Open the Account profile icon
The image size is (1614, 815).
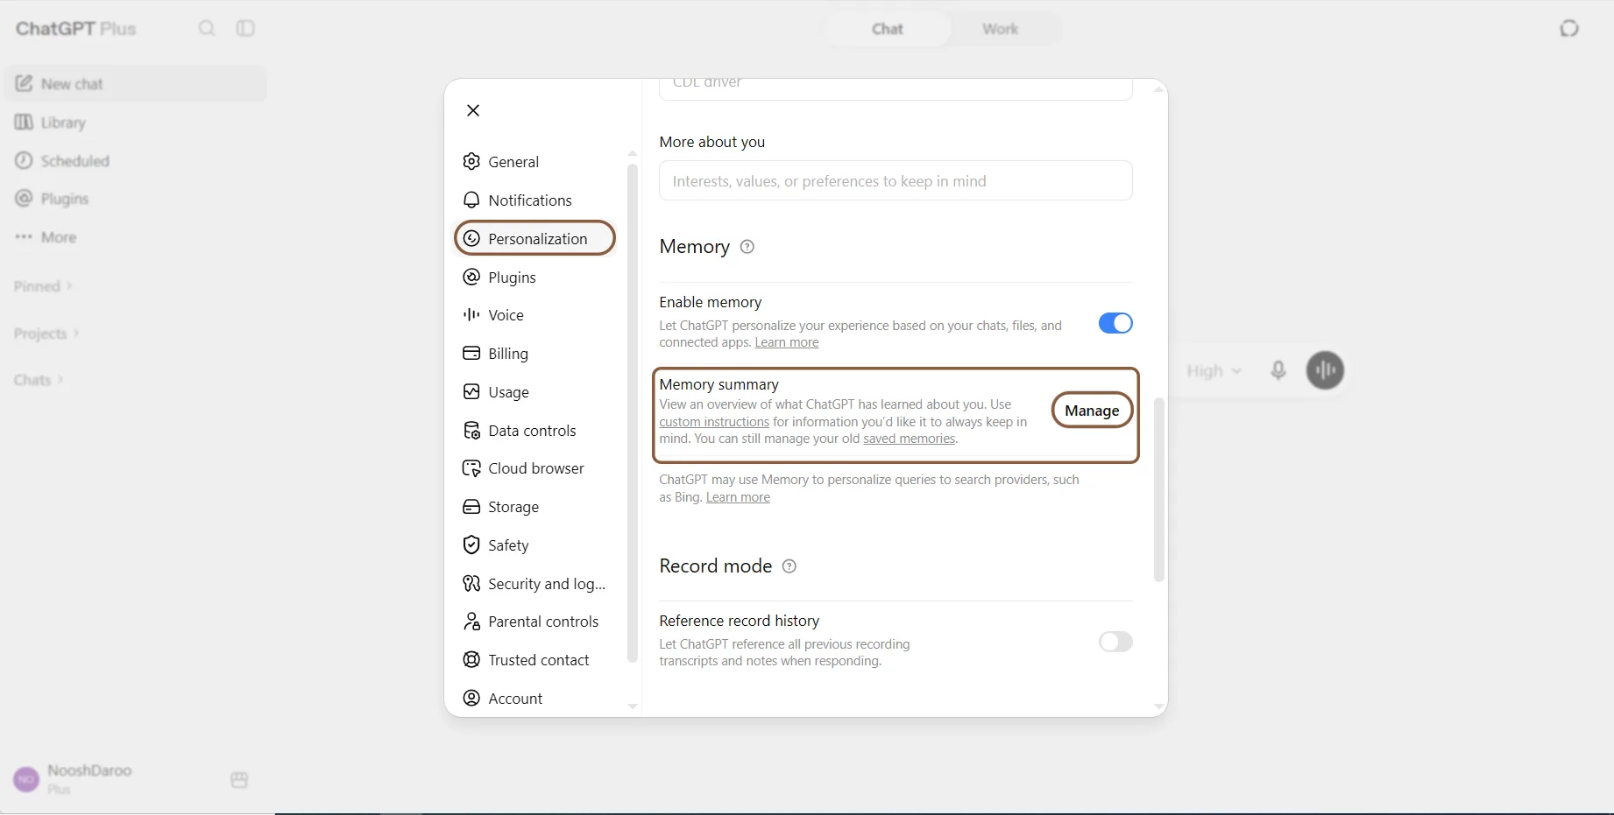(x=471, y=699)
